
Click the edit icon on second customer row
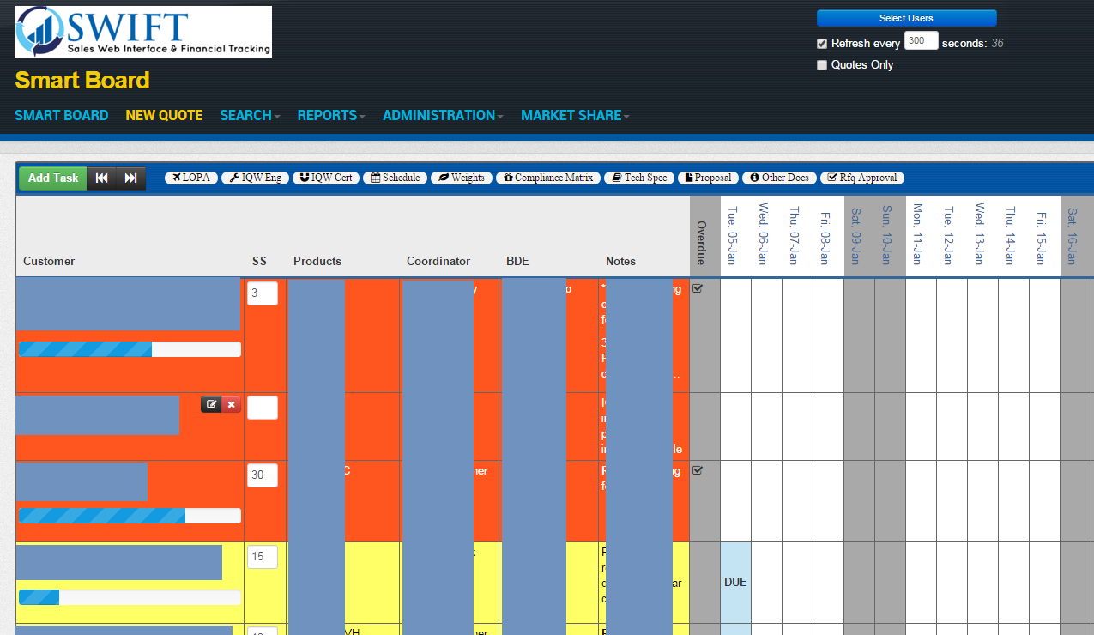pyautogui.click(x=211, y=404)
